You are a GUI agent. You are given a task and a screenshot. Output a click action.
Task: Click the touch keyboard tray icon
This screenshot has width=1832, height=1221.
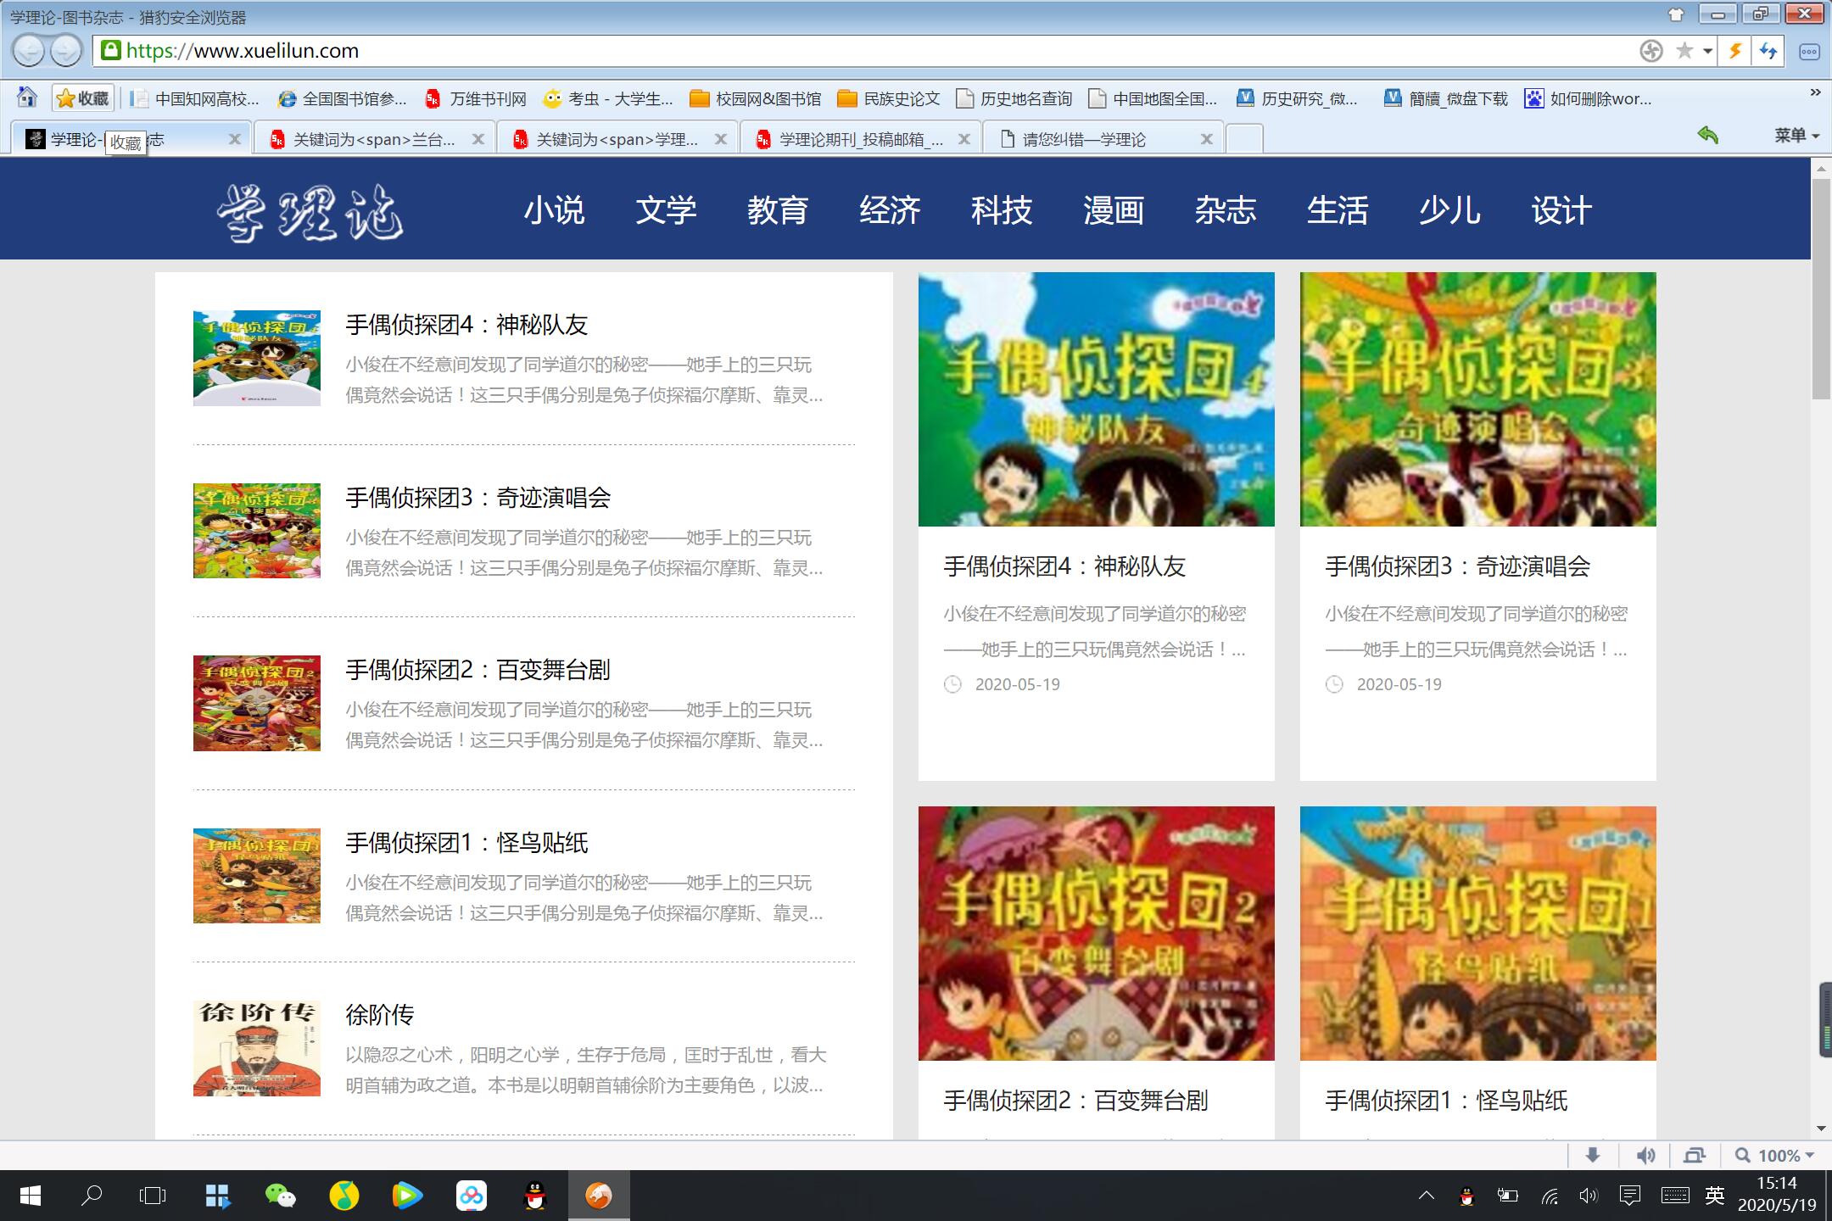point(1674,1196)
